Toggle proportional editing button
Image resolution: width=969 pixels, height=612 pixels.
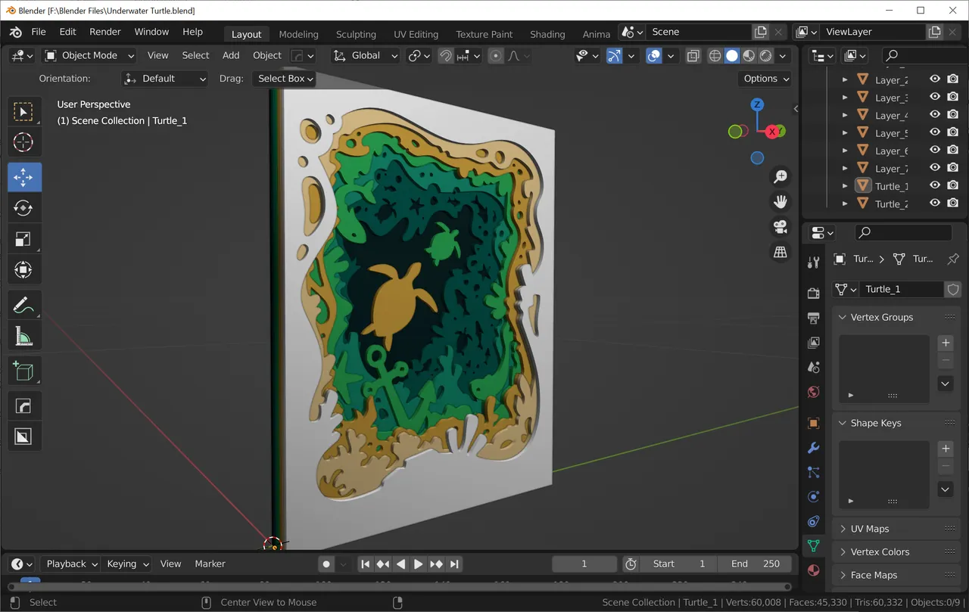point(496,55)
